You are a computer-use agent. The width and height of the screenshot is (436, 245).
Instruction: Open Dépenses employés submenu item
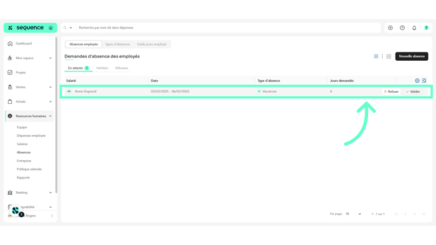pos(31,135)
